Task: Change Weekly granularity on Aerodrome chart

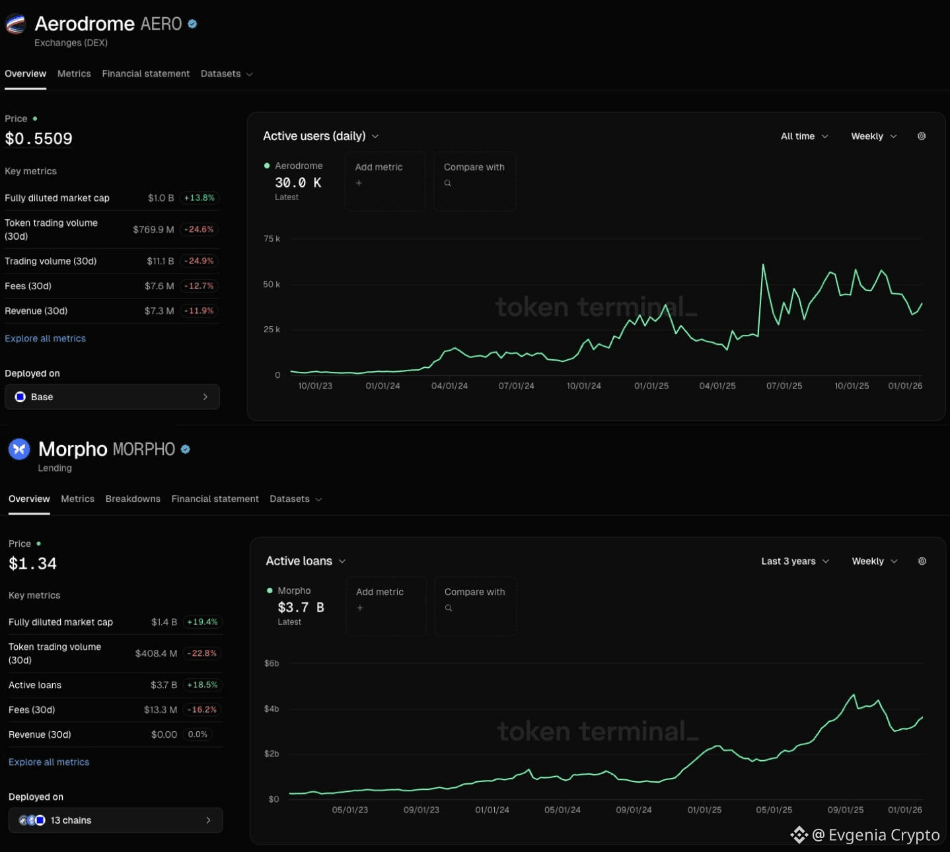Action: (873, 136)
